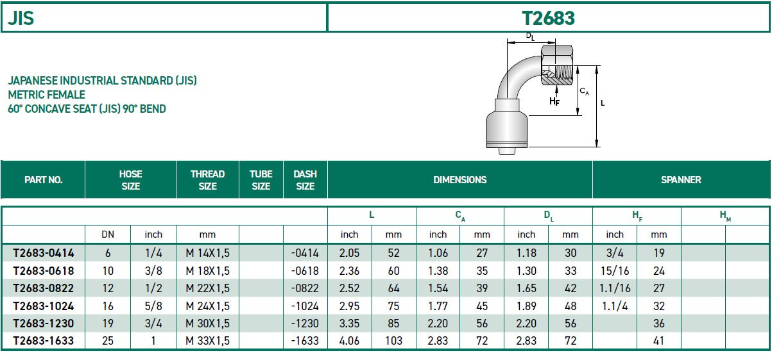Click part number T2683-0618
772x353 pixels.
(x=43, y=270)
